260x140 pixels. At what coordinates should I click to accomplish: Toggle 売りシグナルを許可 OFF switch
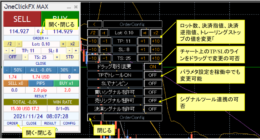tap(153, 101)
